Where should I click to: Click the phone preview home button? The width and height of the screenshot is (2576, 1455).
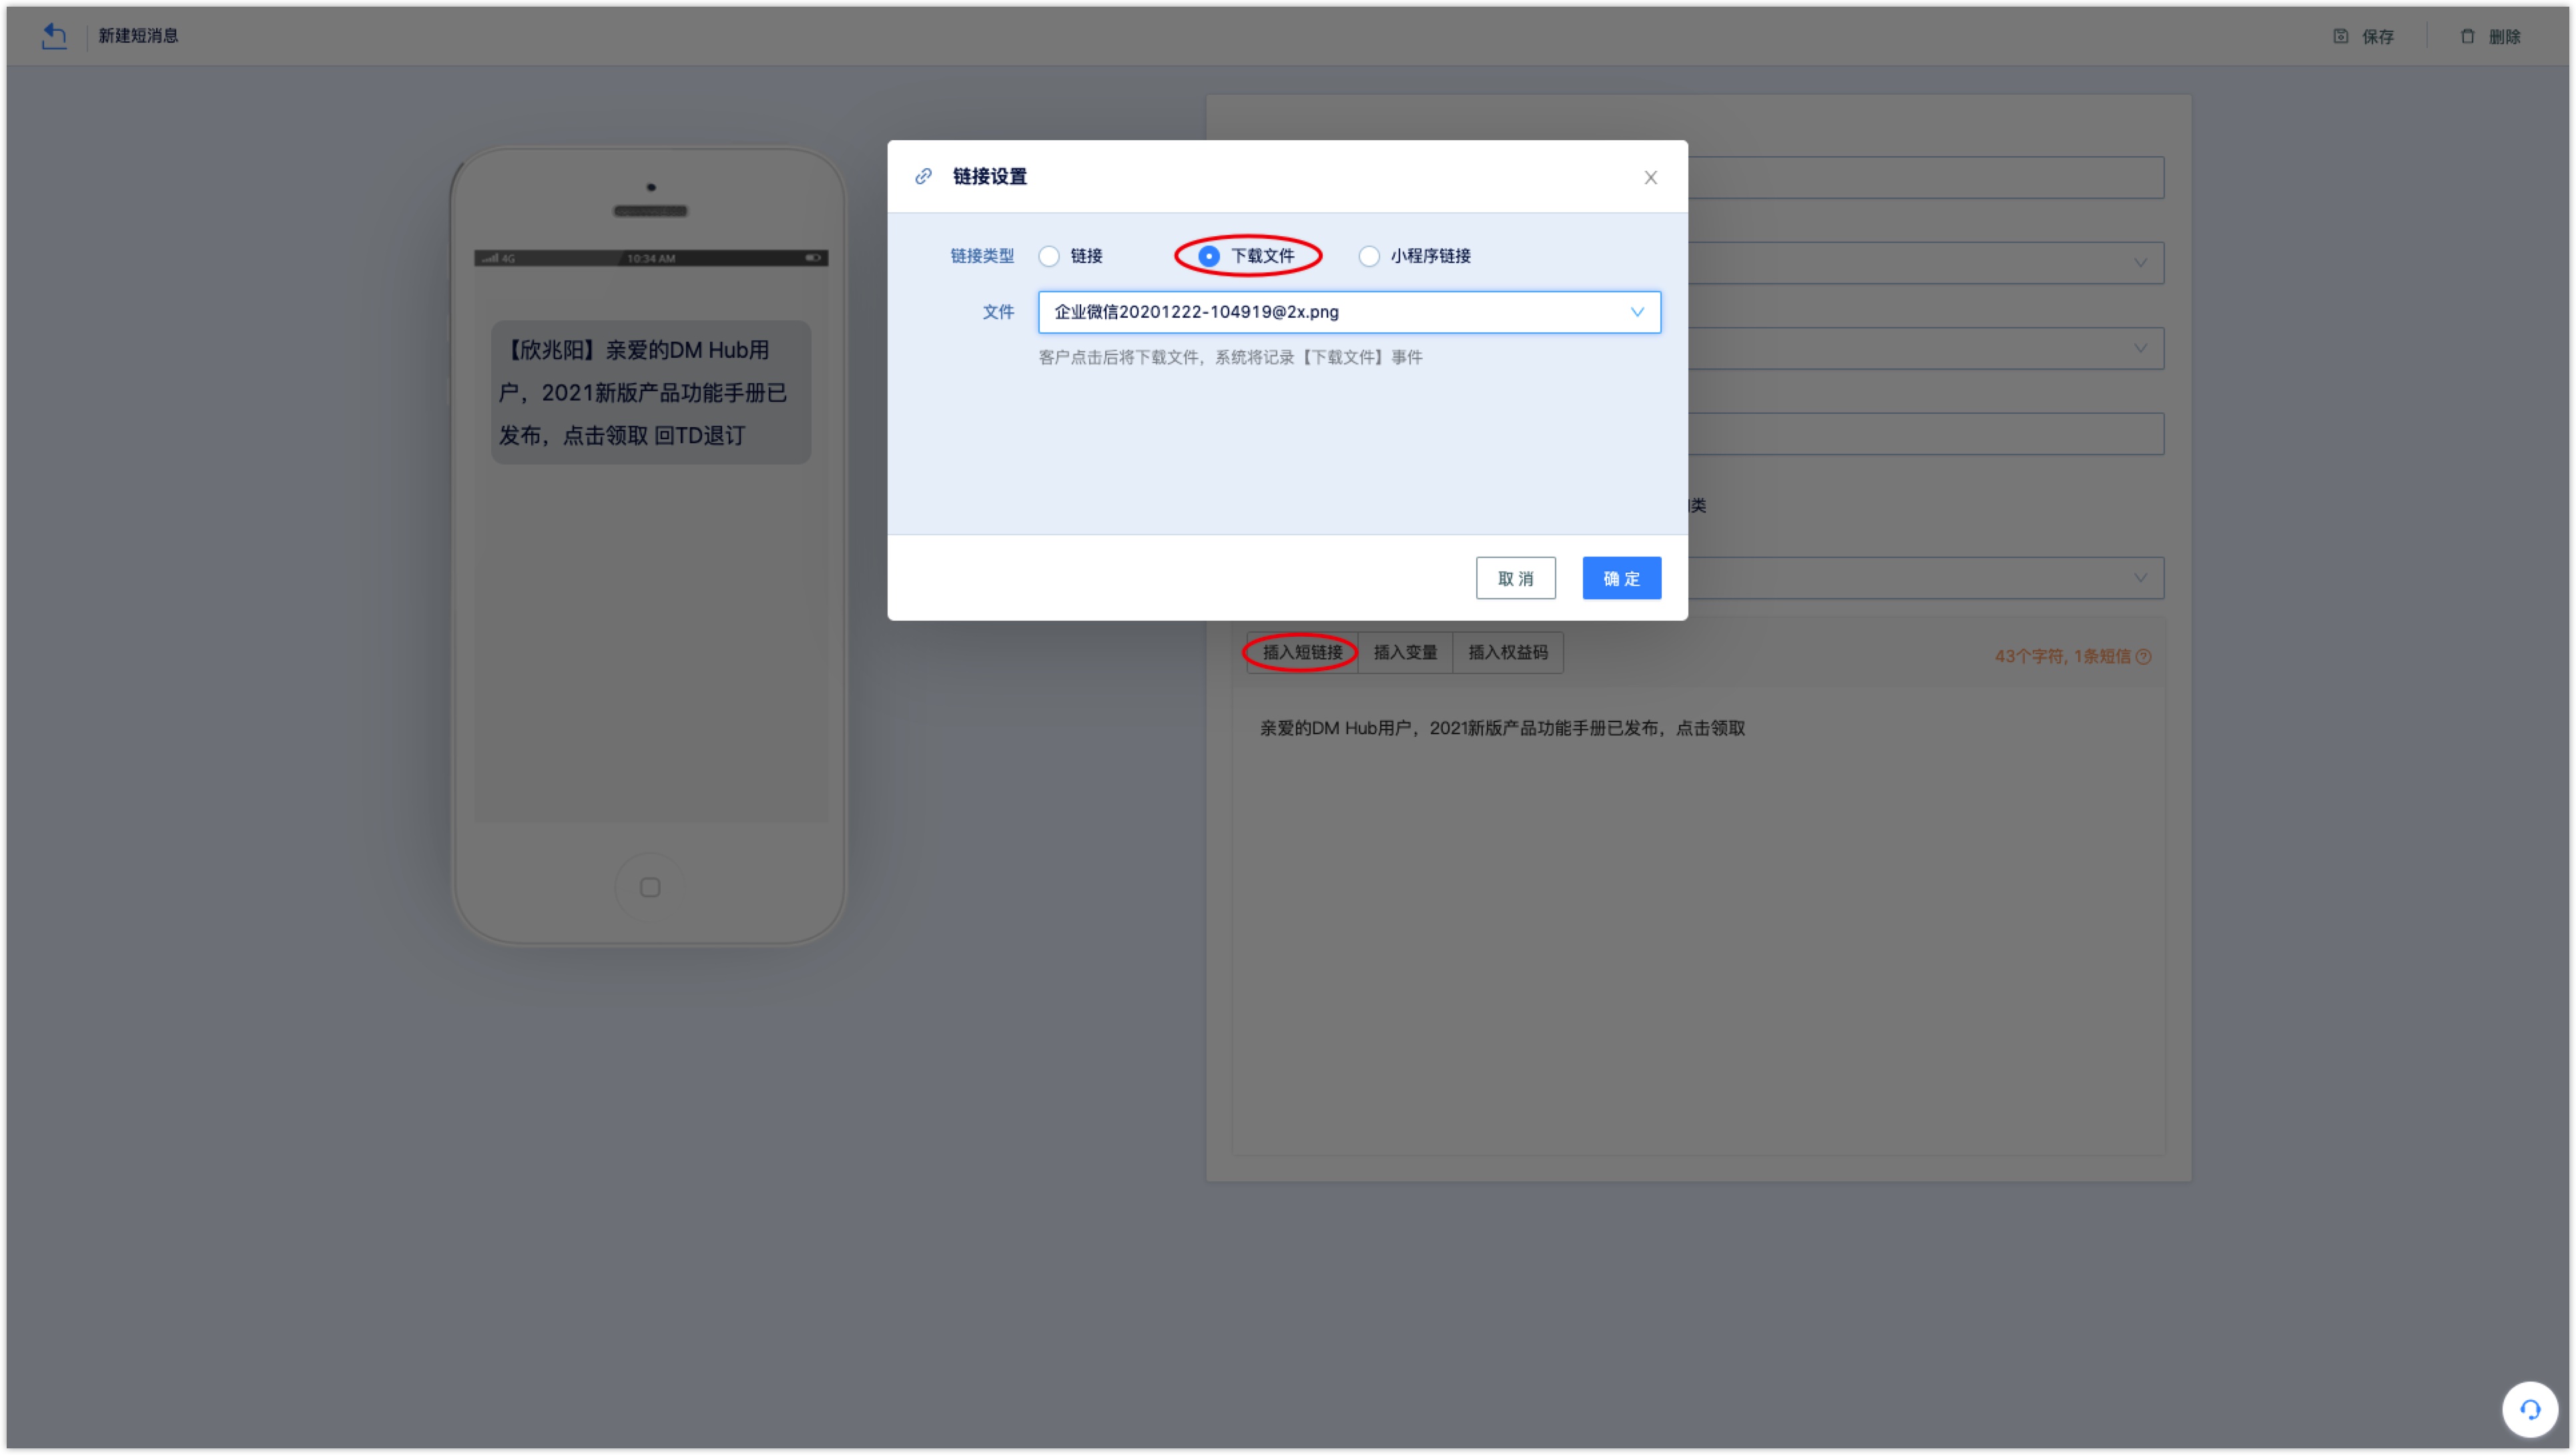(650, 887)
